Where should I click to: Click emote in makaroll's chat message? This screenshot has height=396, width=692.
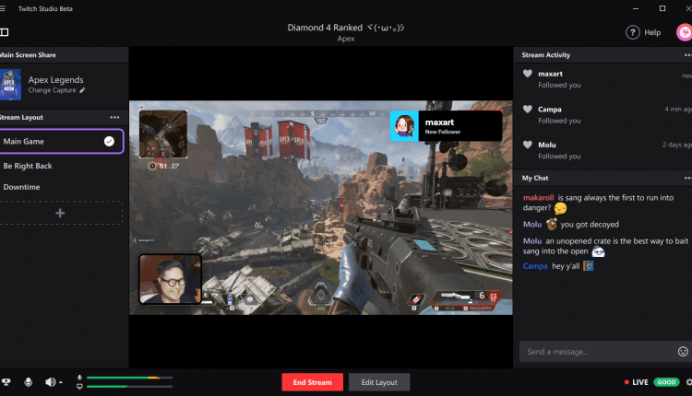tap(560, 208)
